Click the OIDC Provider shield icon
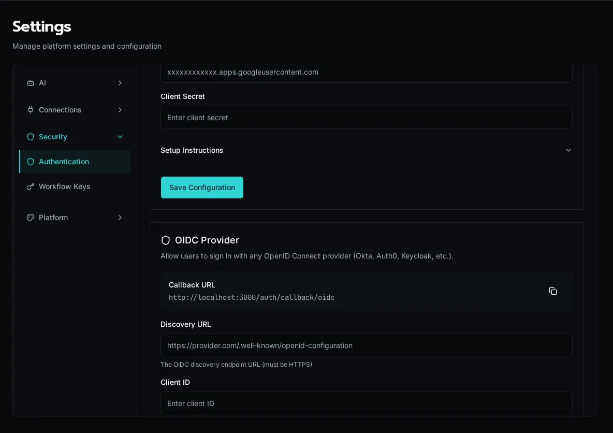Image resolution: width=613 pixels, height=433 pixels. coord(166,240)
